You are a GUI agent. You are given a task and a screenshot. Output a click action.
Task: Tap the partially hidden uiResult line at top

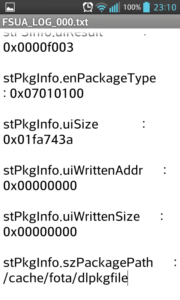pyautogui.click(x=53, y=33)
